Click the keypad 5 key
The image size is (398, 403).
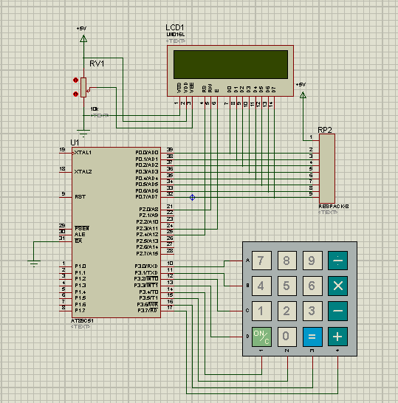(x=287, y=286)
